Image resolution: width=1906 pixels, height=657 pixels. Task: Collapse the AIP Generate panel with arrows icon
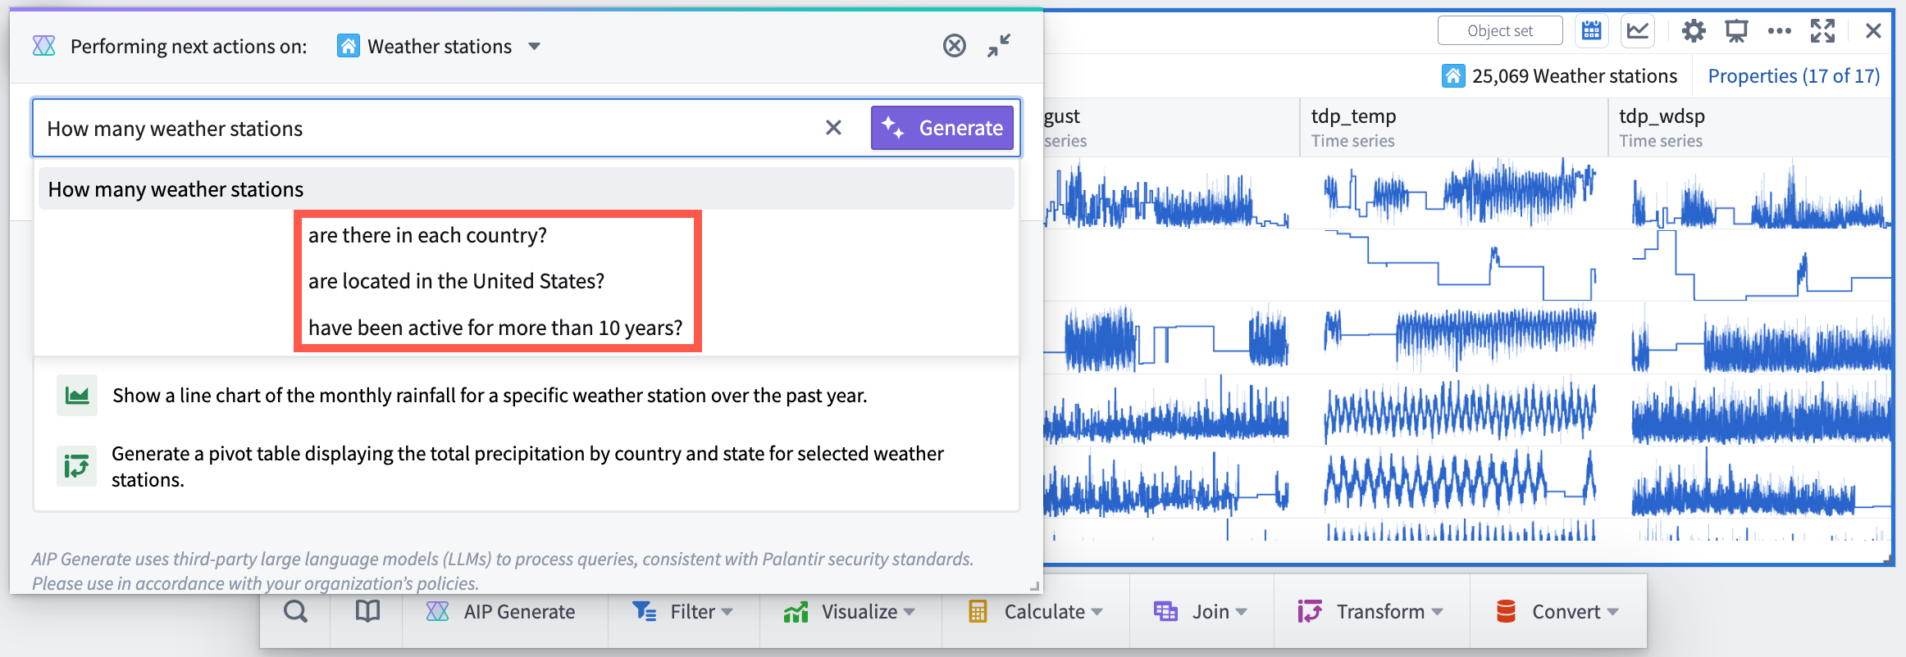(x=999, y=46)
